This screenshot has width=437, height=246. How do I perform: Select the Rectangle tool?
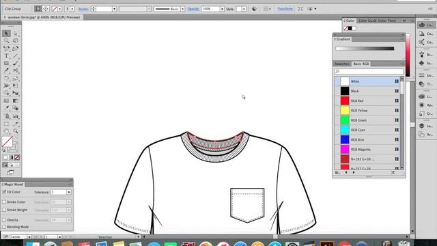tap(6, 64)
